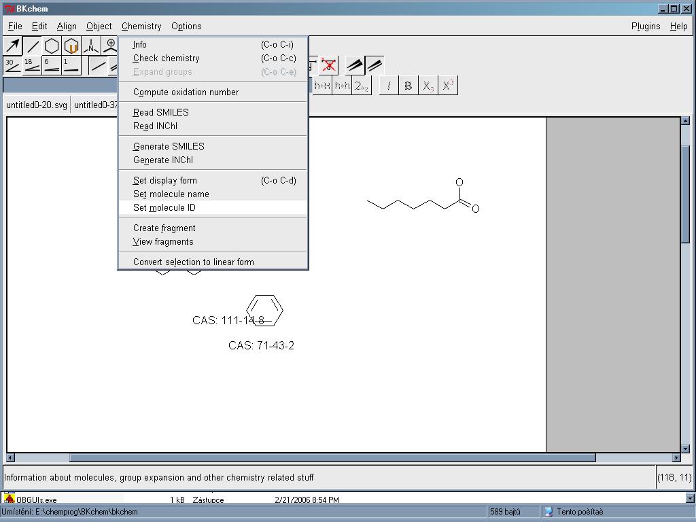Viewport: 696px width, 522px height.
Task: Choose Read SMILES
Action: 213,112
